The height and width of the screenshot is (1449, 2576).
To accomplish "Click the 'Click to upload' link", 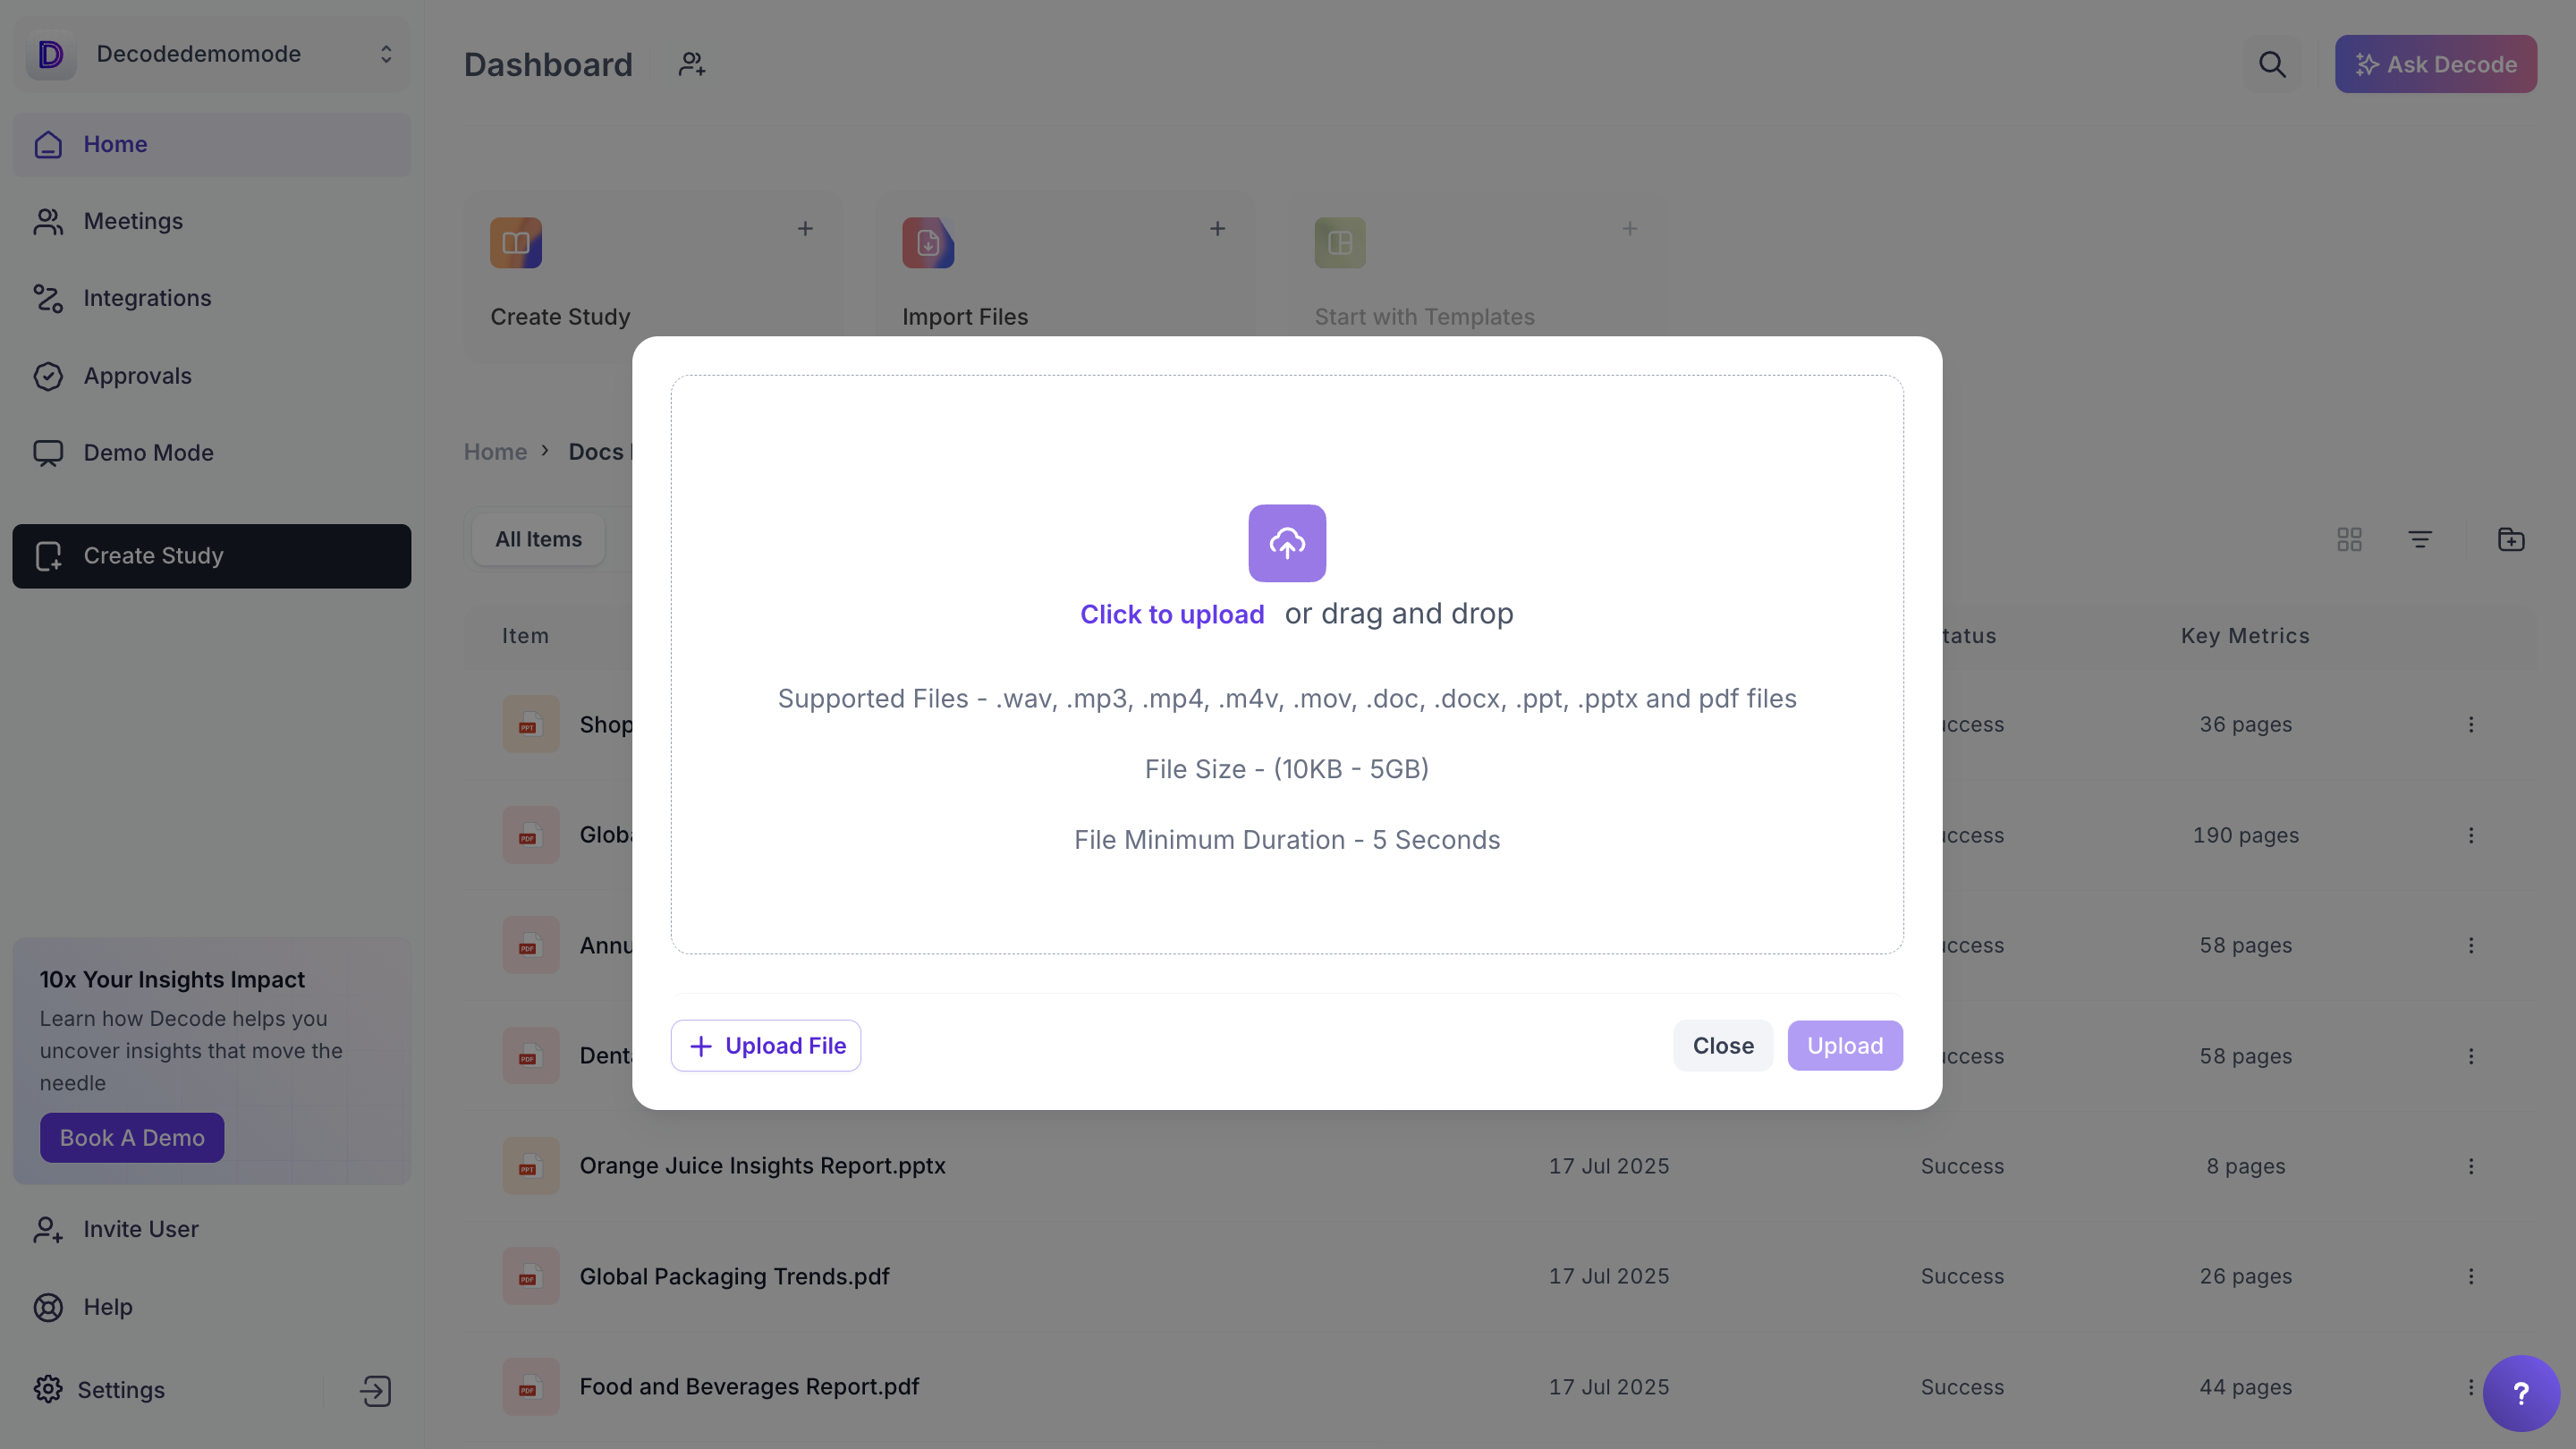I will point(1171,614).
